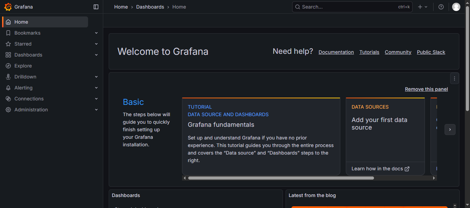
Task: Open the Documentation link
Action: click(x=336, y=52)
